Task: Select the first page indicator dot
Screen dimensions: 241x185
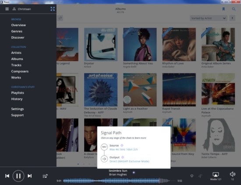Action: coord(78,164)
